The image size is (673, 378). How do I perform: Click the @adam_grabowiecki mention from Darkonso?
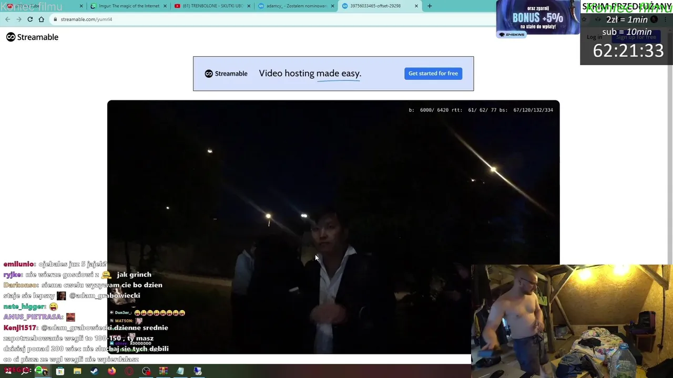coord(104,296)
